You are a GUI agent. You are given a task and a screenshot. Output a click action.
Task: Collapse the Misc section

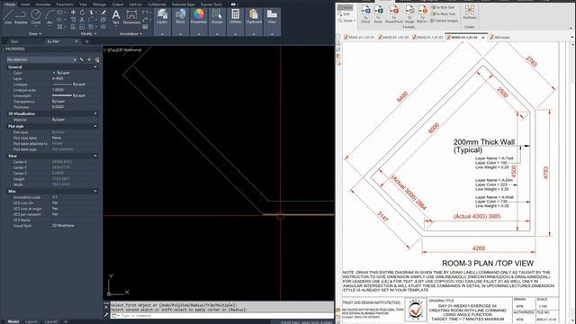pos(95,191)
